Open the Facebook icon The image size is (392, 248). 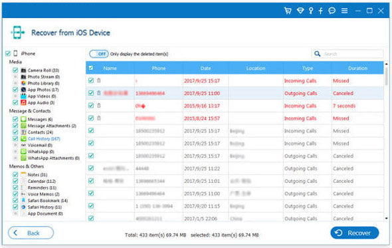point(321,11)
